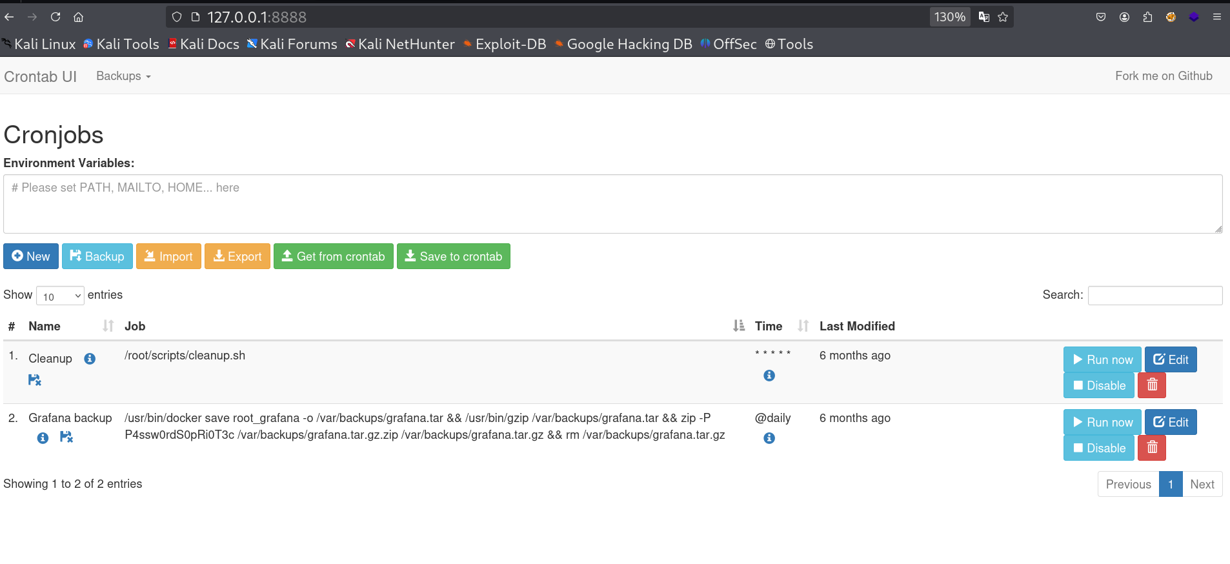Open the Kali Linux bookmark
Image resolution: width=1230 pixels, height=564 pixels.
[x=39, y=44]
